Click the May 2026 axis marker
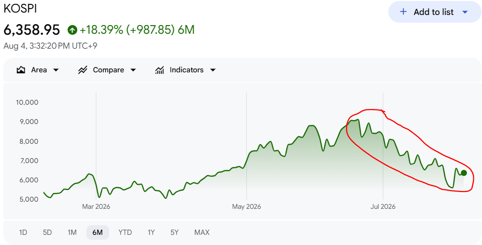482x245 pixels. pos(246,206)
